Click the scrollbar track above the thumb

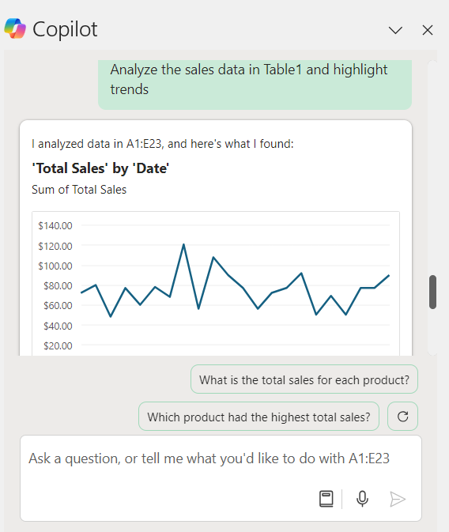pyautogui.click(x=432, y=168)
